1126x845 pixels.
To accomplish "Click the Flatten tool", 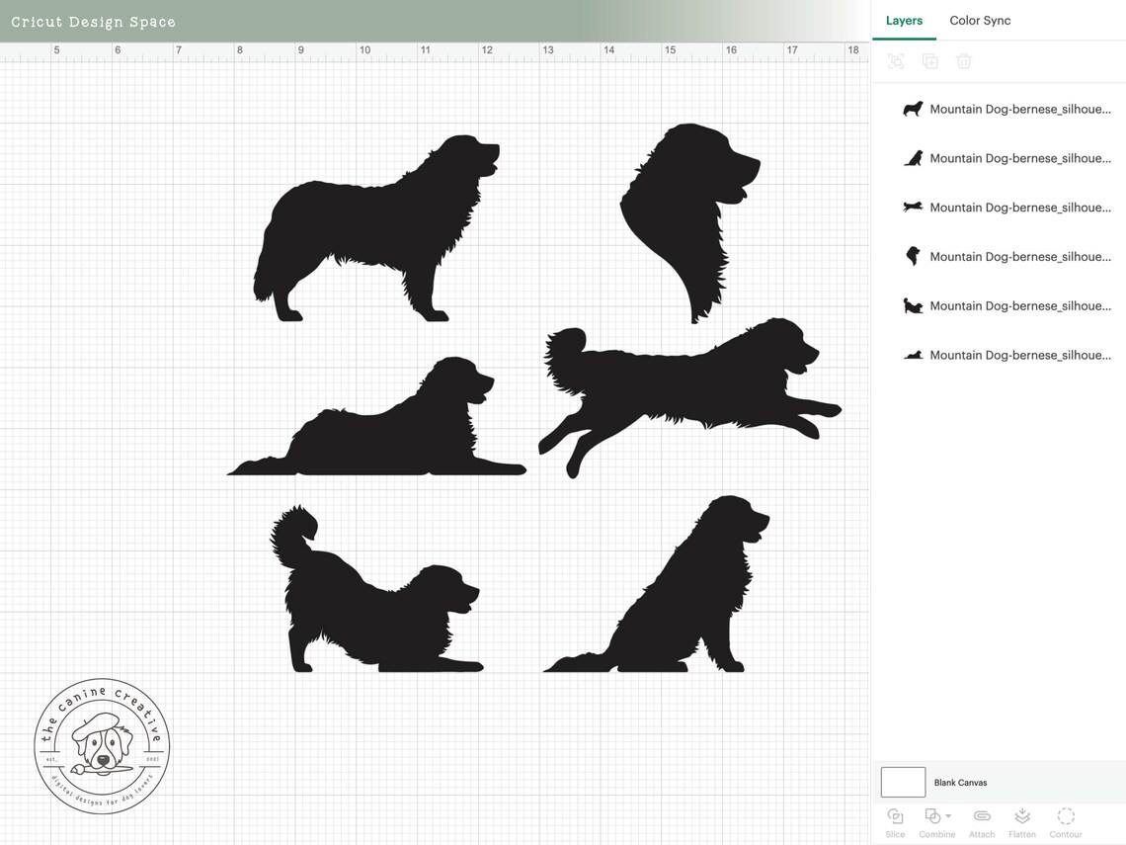I will [1022, 822].
